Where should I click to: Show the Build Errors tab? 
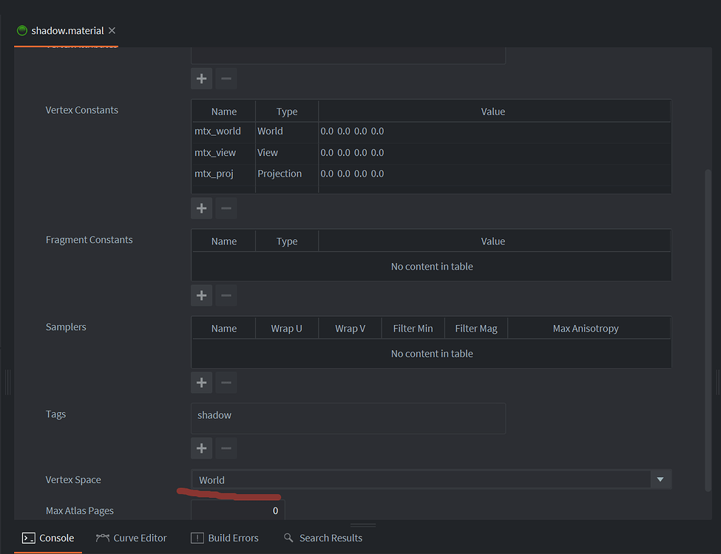click(225, 538)
